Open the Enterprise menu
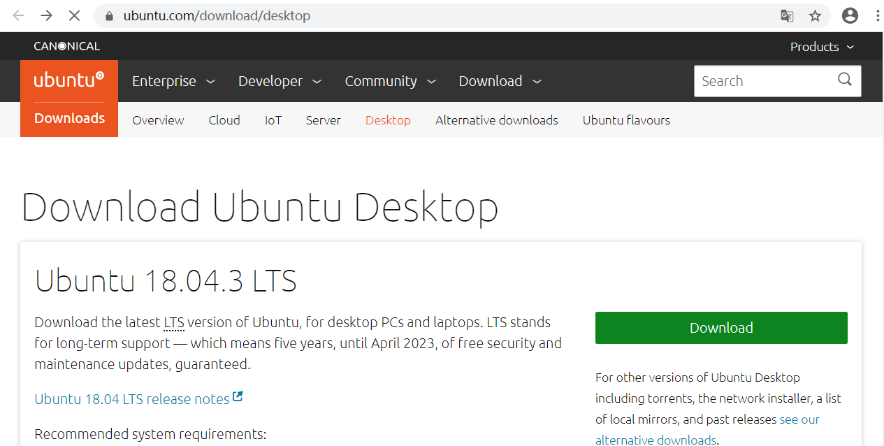This screenshot has width=884, height=446. (173, 81)
